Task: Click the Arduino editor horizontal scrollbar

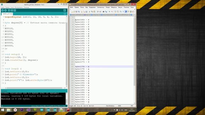Action: point(34,88)
